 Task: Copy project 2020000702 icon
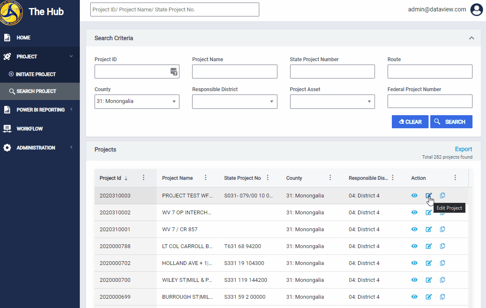click(x=443, y=263)
